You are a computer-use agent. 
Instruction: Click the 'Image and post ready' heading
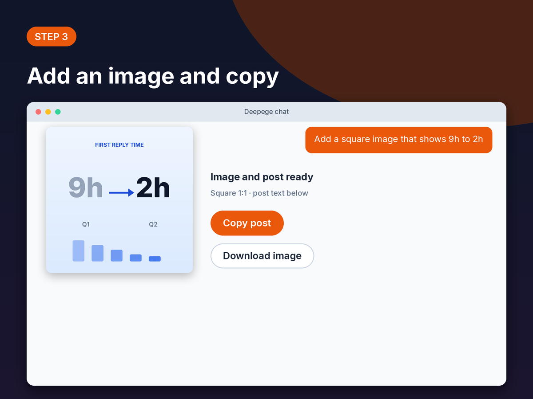262,177
